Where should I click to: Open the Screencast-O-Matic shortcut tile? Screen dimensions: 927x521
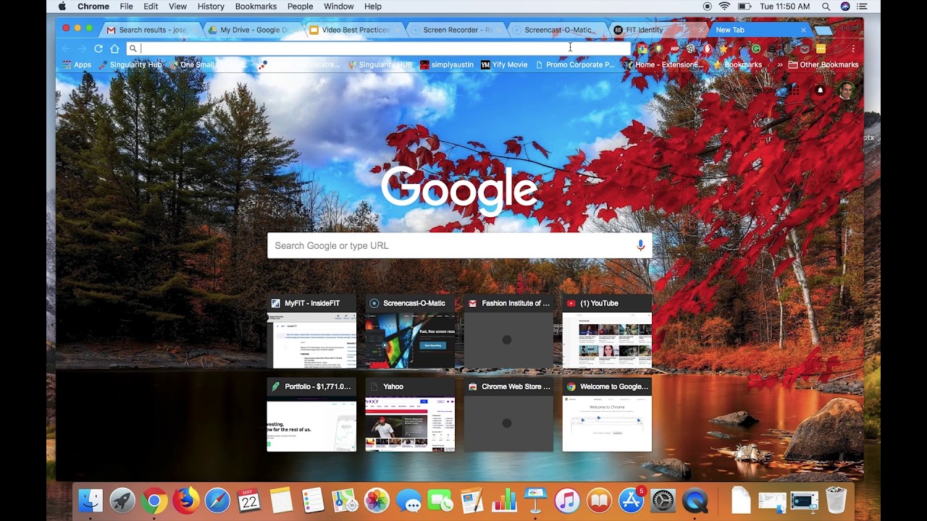[x=410, y=332]
